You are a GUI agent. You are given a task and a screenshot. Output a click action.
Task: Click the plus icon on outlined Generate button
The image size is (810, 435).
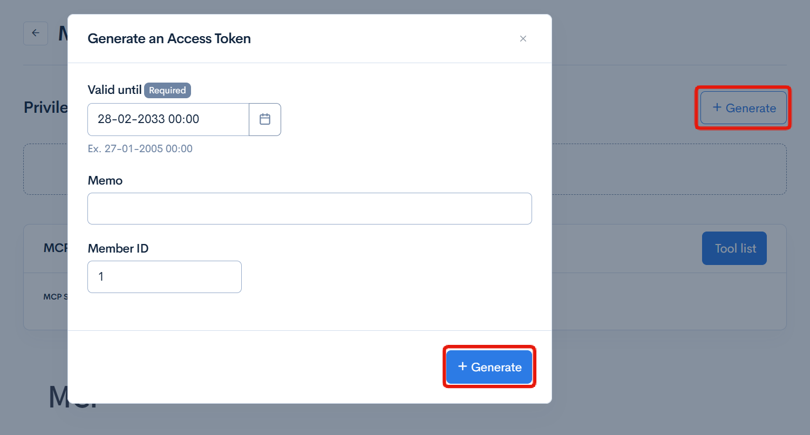click(x=717, y=107)
